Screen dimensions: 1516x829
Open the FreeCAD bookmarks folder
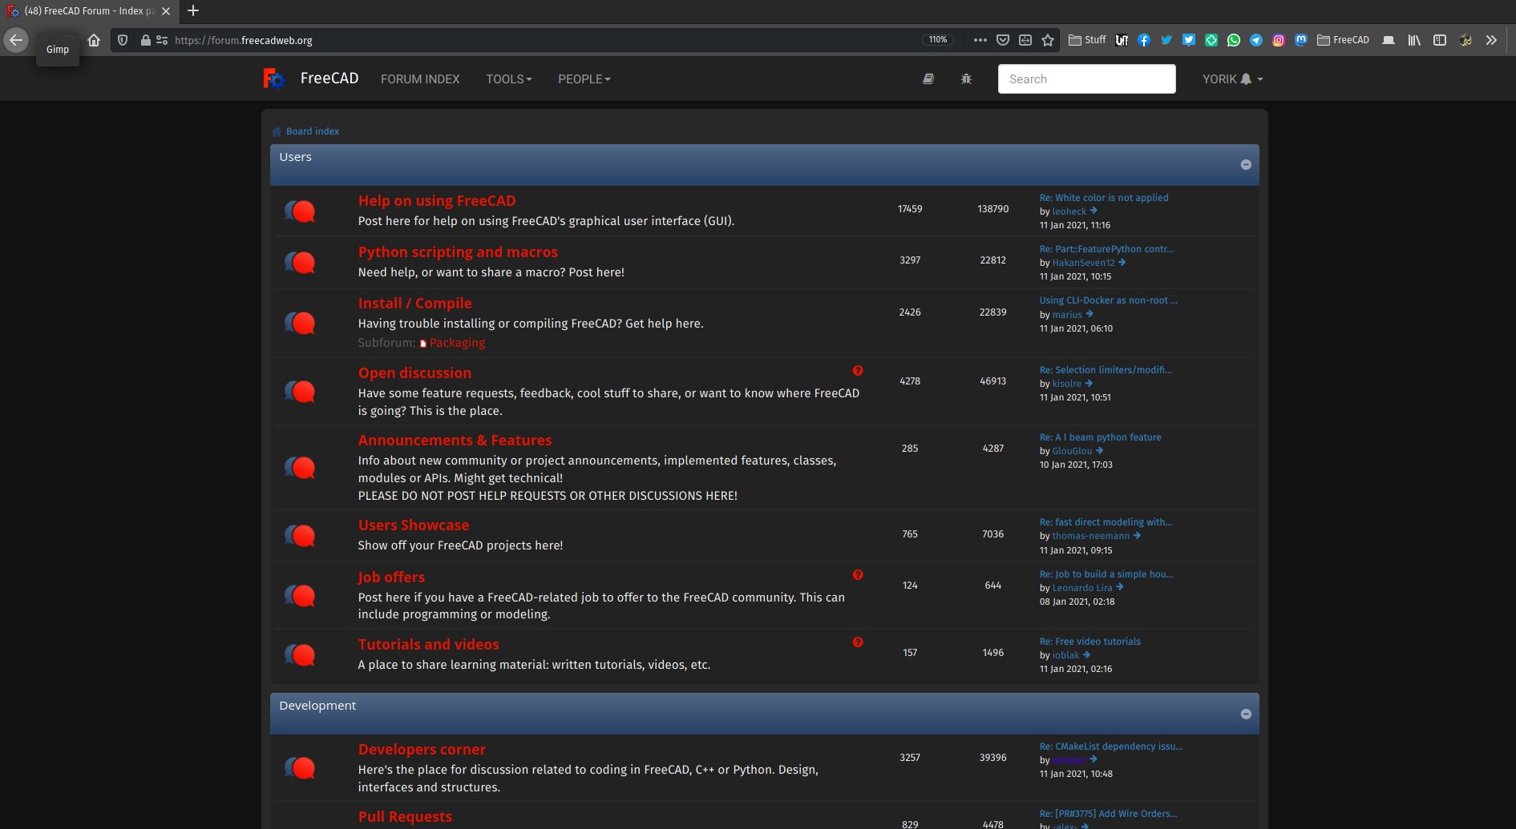point(1344,40)
